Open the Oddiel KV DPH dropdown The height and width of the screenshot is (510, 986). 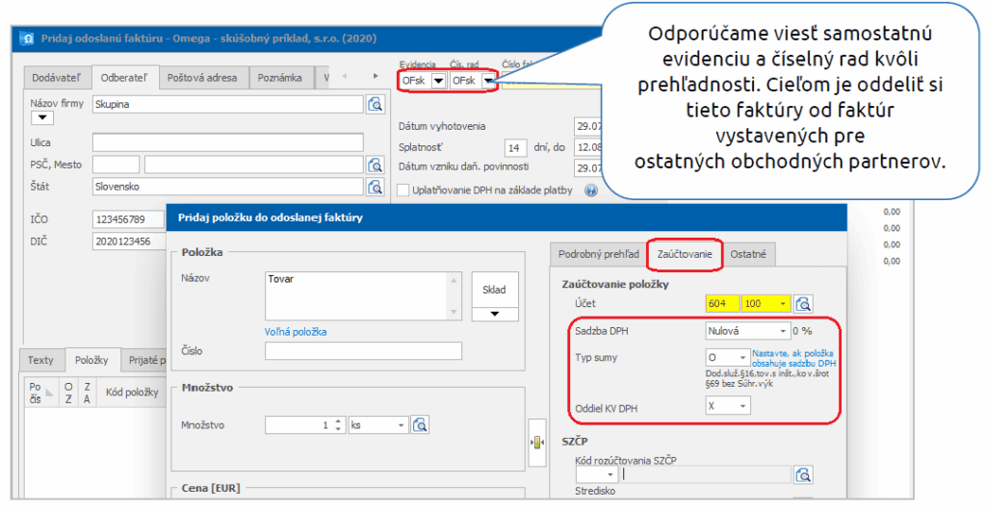click(741, 406)
